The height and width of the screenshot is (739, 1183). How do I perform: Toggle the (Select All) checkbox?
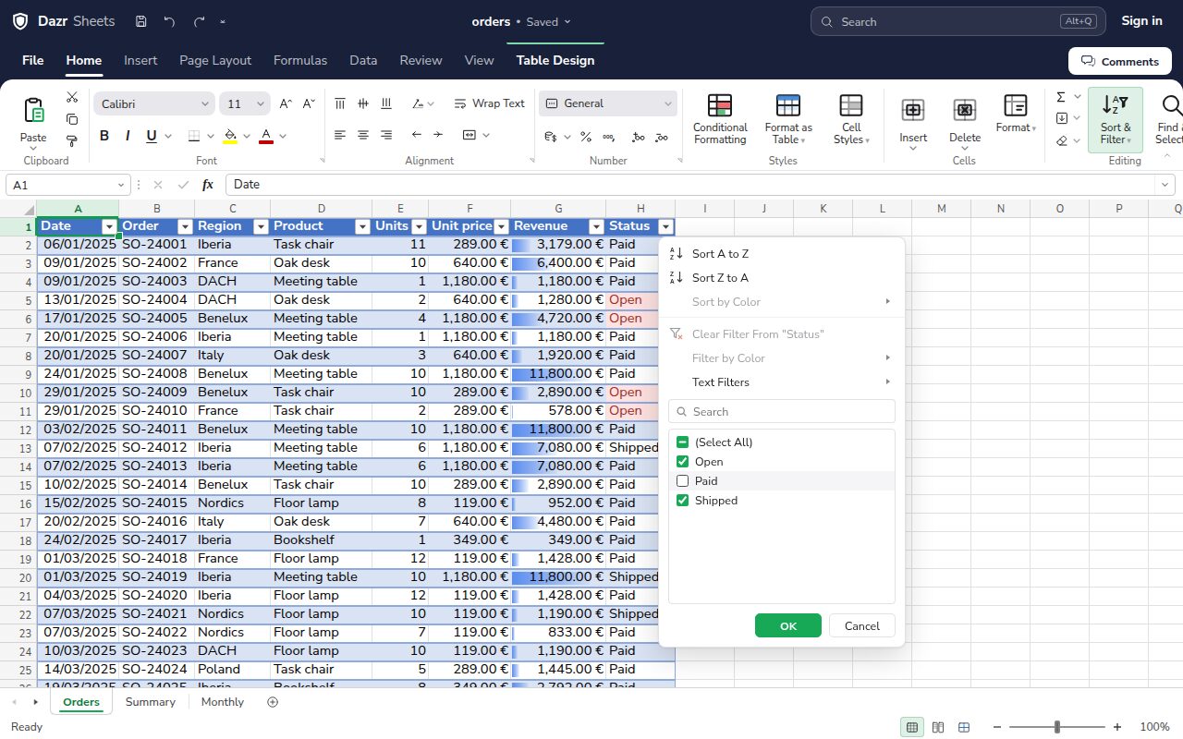tap(683, 442)
